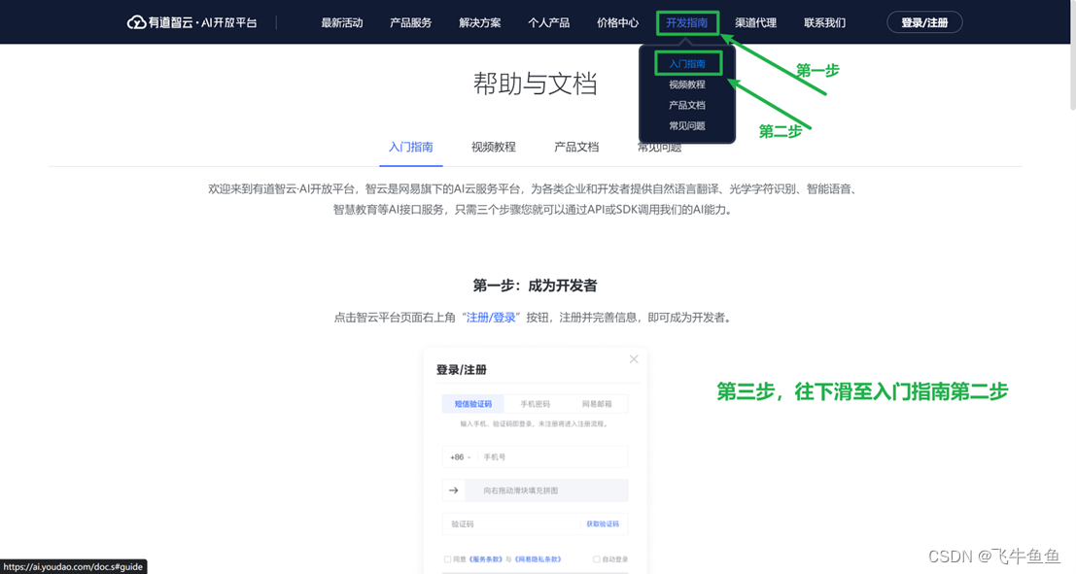Click the 第一步：成为开发者 heading

click(x=536, y=286)
